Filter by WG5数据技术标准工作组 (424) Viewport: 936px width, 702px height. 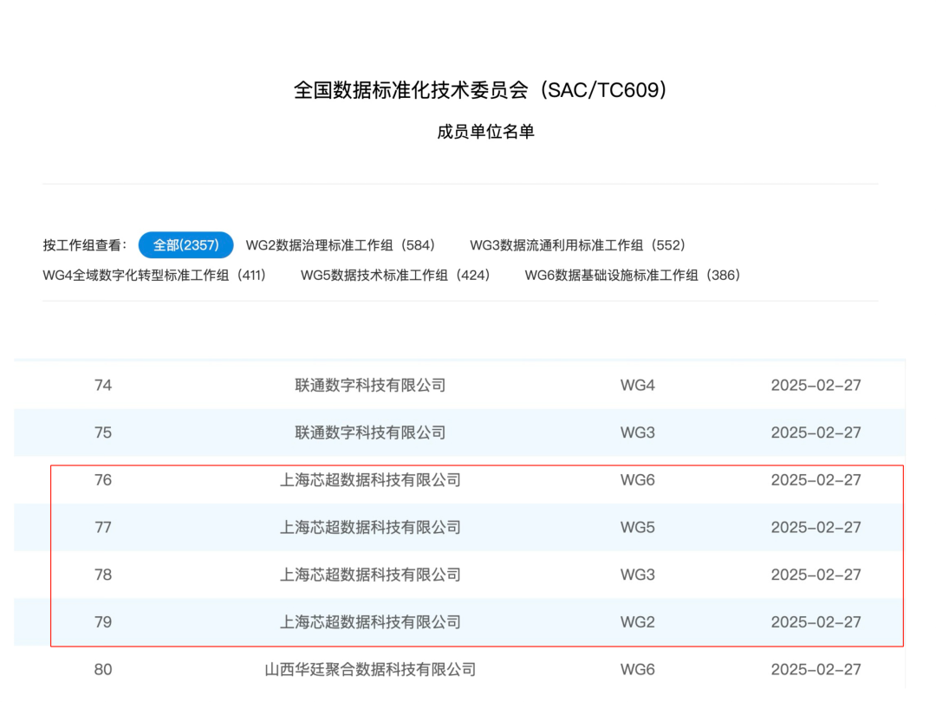[394, 276]
